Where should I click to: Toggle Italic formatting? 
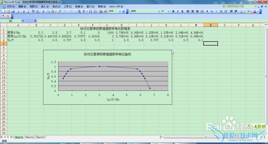tap(178, 11)
